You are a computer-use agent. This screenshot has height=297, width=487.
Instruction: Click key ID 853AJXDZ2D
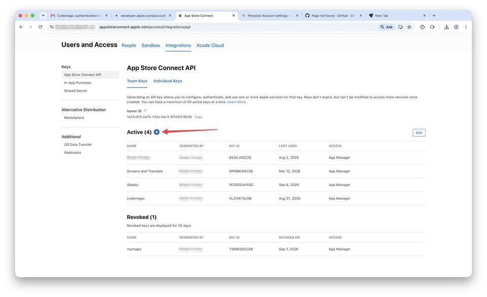[240, 158]
